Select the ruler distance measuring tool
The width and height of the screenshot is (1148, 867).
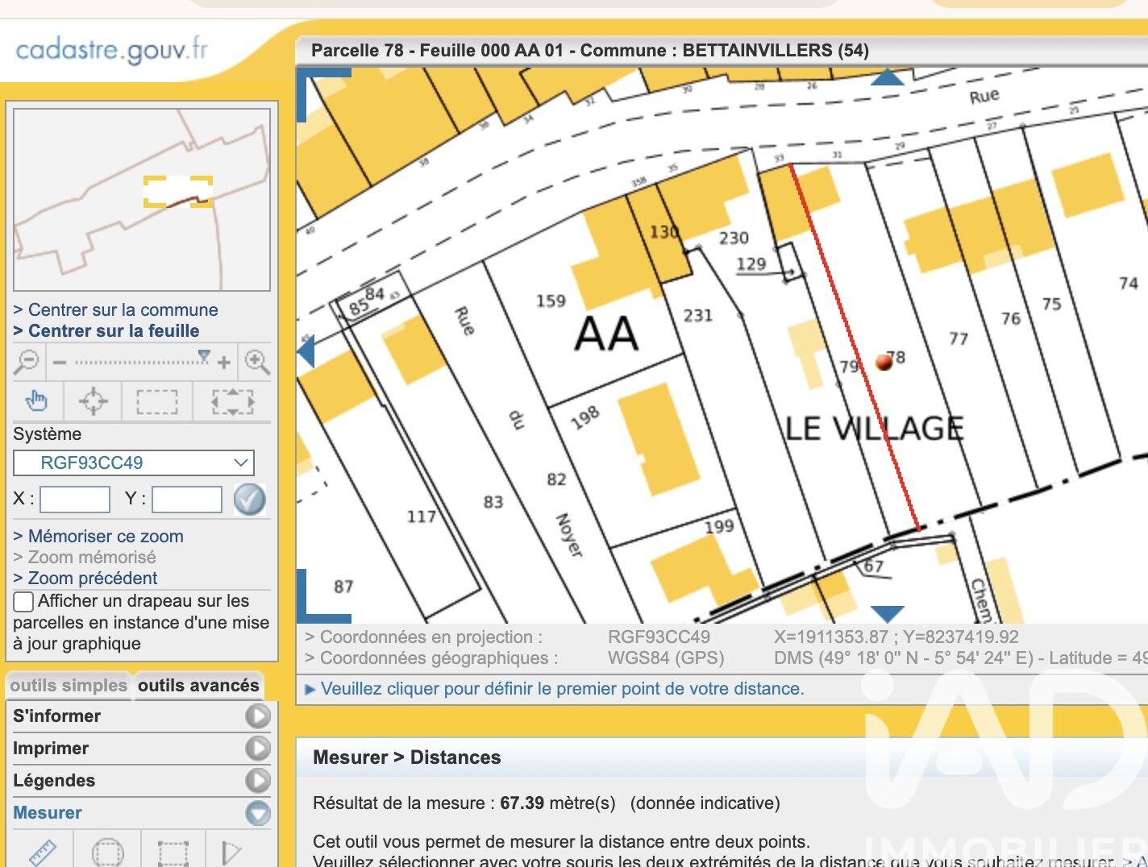(42, 852)
